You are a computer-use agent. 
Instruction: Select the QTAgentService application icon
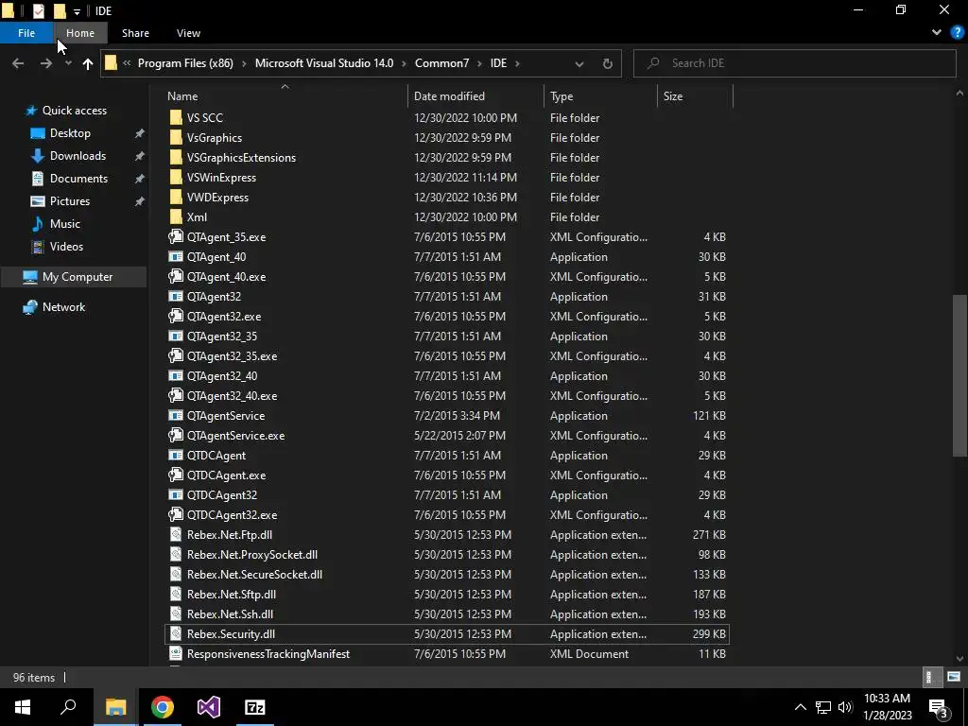pos(176,416)
